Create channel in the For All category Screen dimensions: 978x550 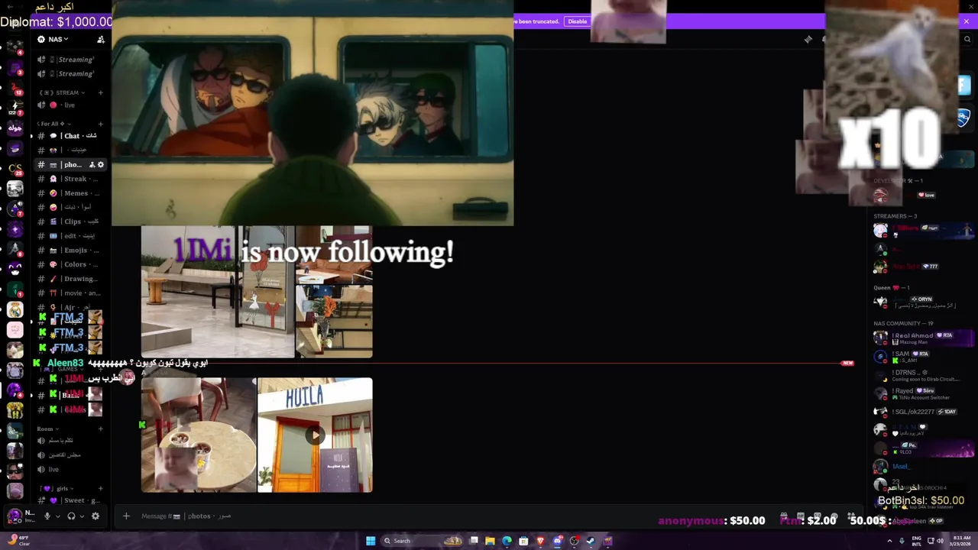[100, 124]
